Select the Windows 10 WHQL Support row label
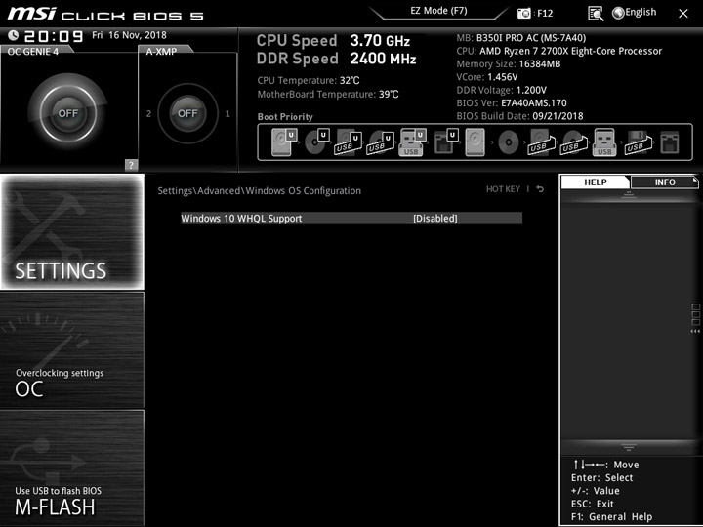The height and width of the screenshot is (527, 703). pos(241,219)
